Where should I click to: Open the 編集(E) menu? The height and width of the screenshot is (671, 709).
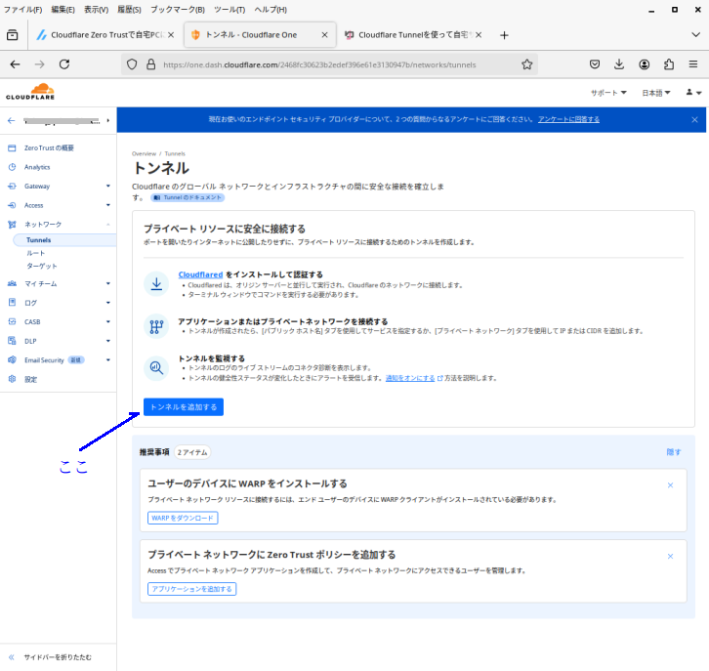pos(63,10)
